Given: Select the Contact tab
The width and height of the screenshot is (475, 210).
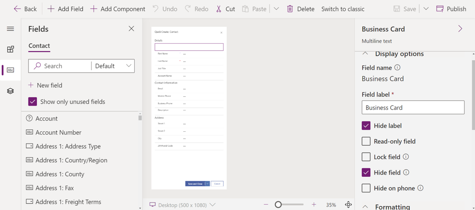Looking at the screenshot, I should (39, 46).
